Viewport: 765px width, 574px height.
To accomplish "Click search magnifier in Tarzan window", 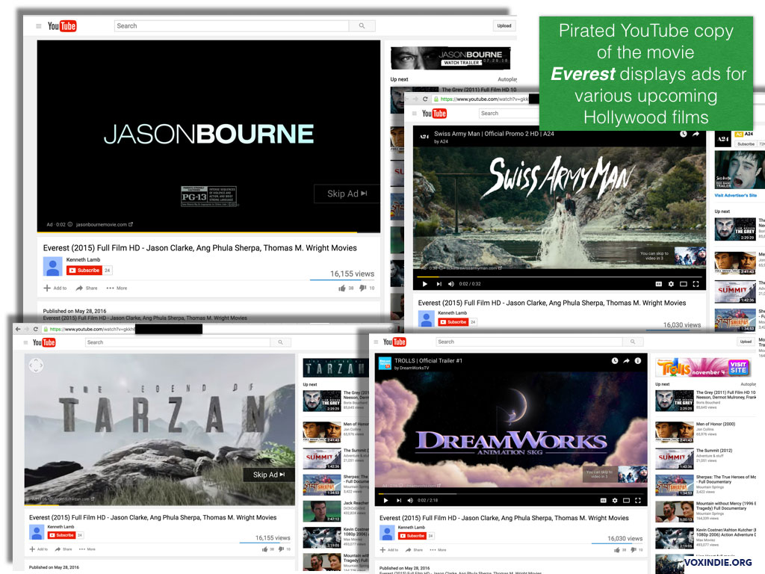I will (281, 342).
